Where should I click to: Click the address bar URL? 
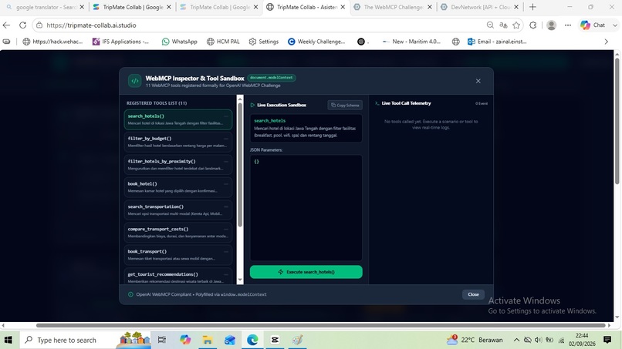pos(91,25)
